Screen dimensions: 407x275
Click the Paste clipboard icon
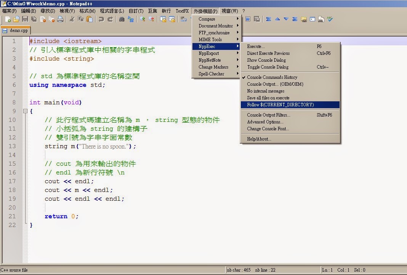pos(90,19)
